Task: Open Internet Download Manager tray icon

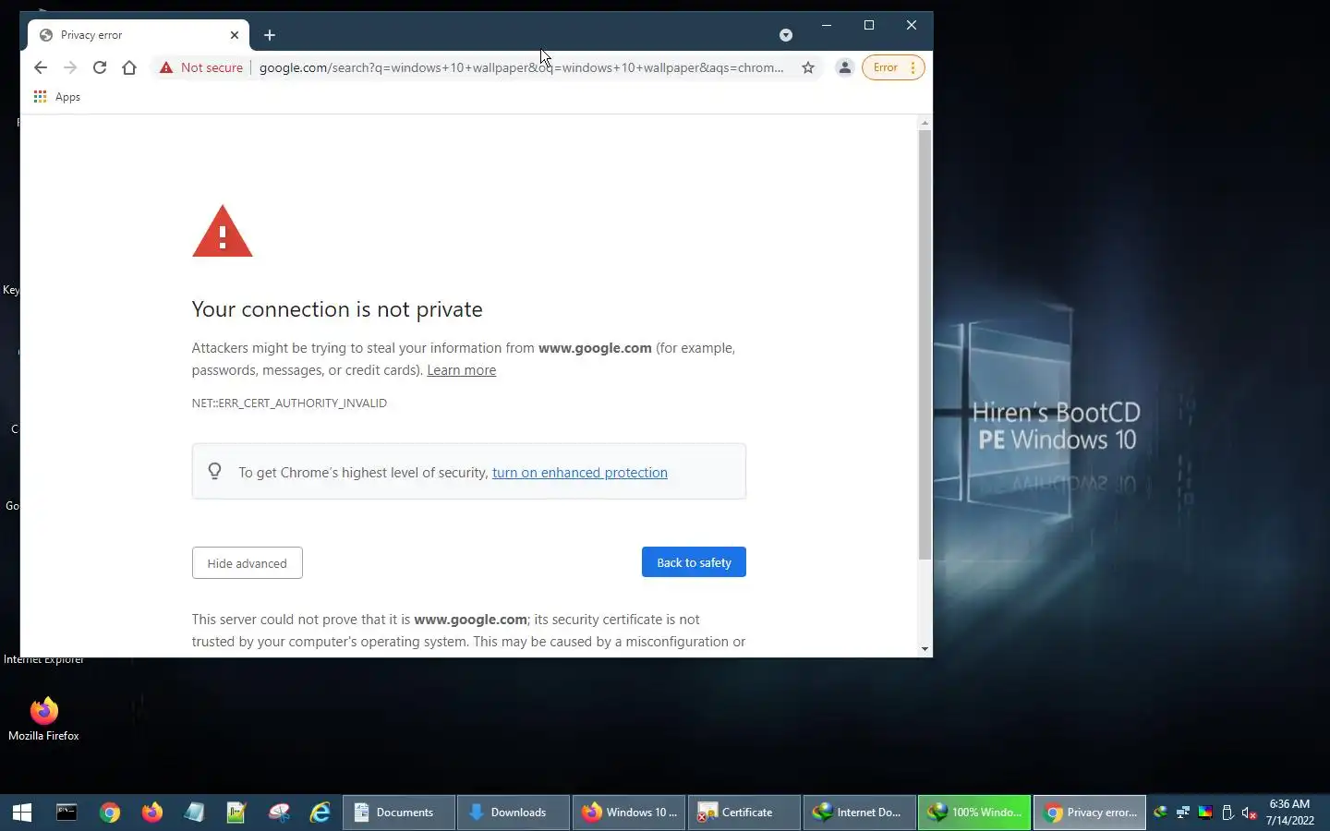Action: [1161, 813]
